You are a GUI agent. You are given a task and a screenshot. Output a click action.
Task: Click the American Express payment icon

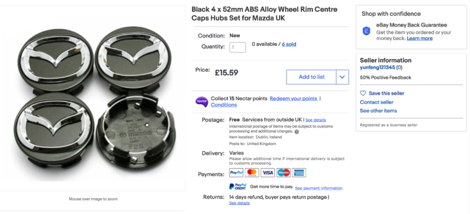coord(299,173)
